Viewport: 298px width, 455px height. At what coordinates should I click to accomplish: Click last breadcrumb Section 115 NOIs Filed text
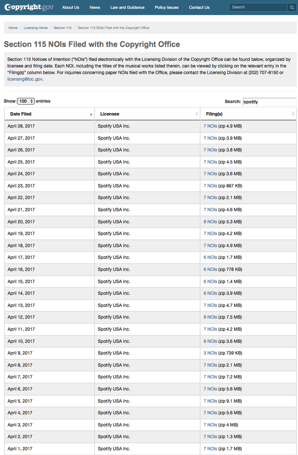(113, 28)
